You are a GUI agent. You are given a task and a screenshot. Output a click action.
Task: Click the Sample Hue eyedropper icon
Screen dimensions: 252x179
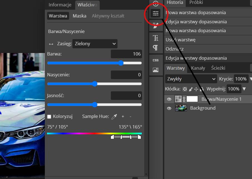click(114, 117)
